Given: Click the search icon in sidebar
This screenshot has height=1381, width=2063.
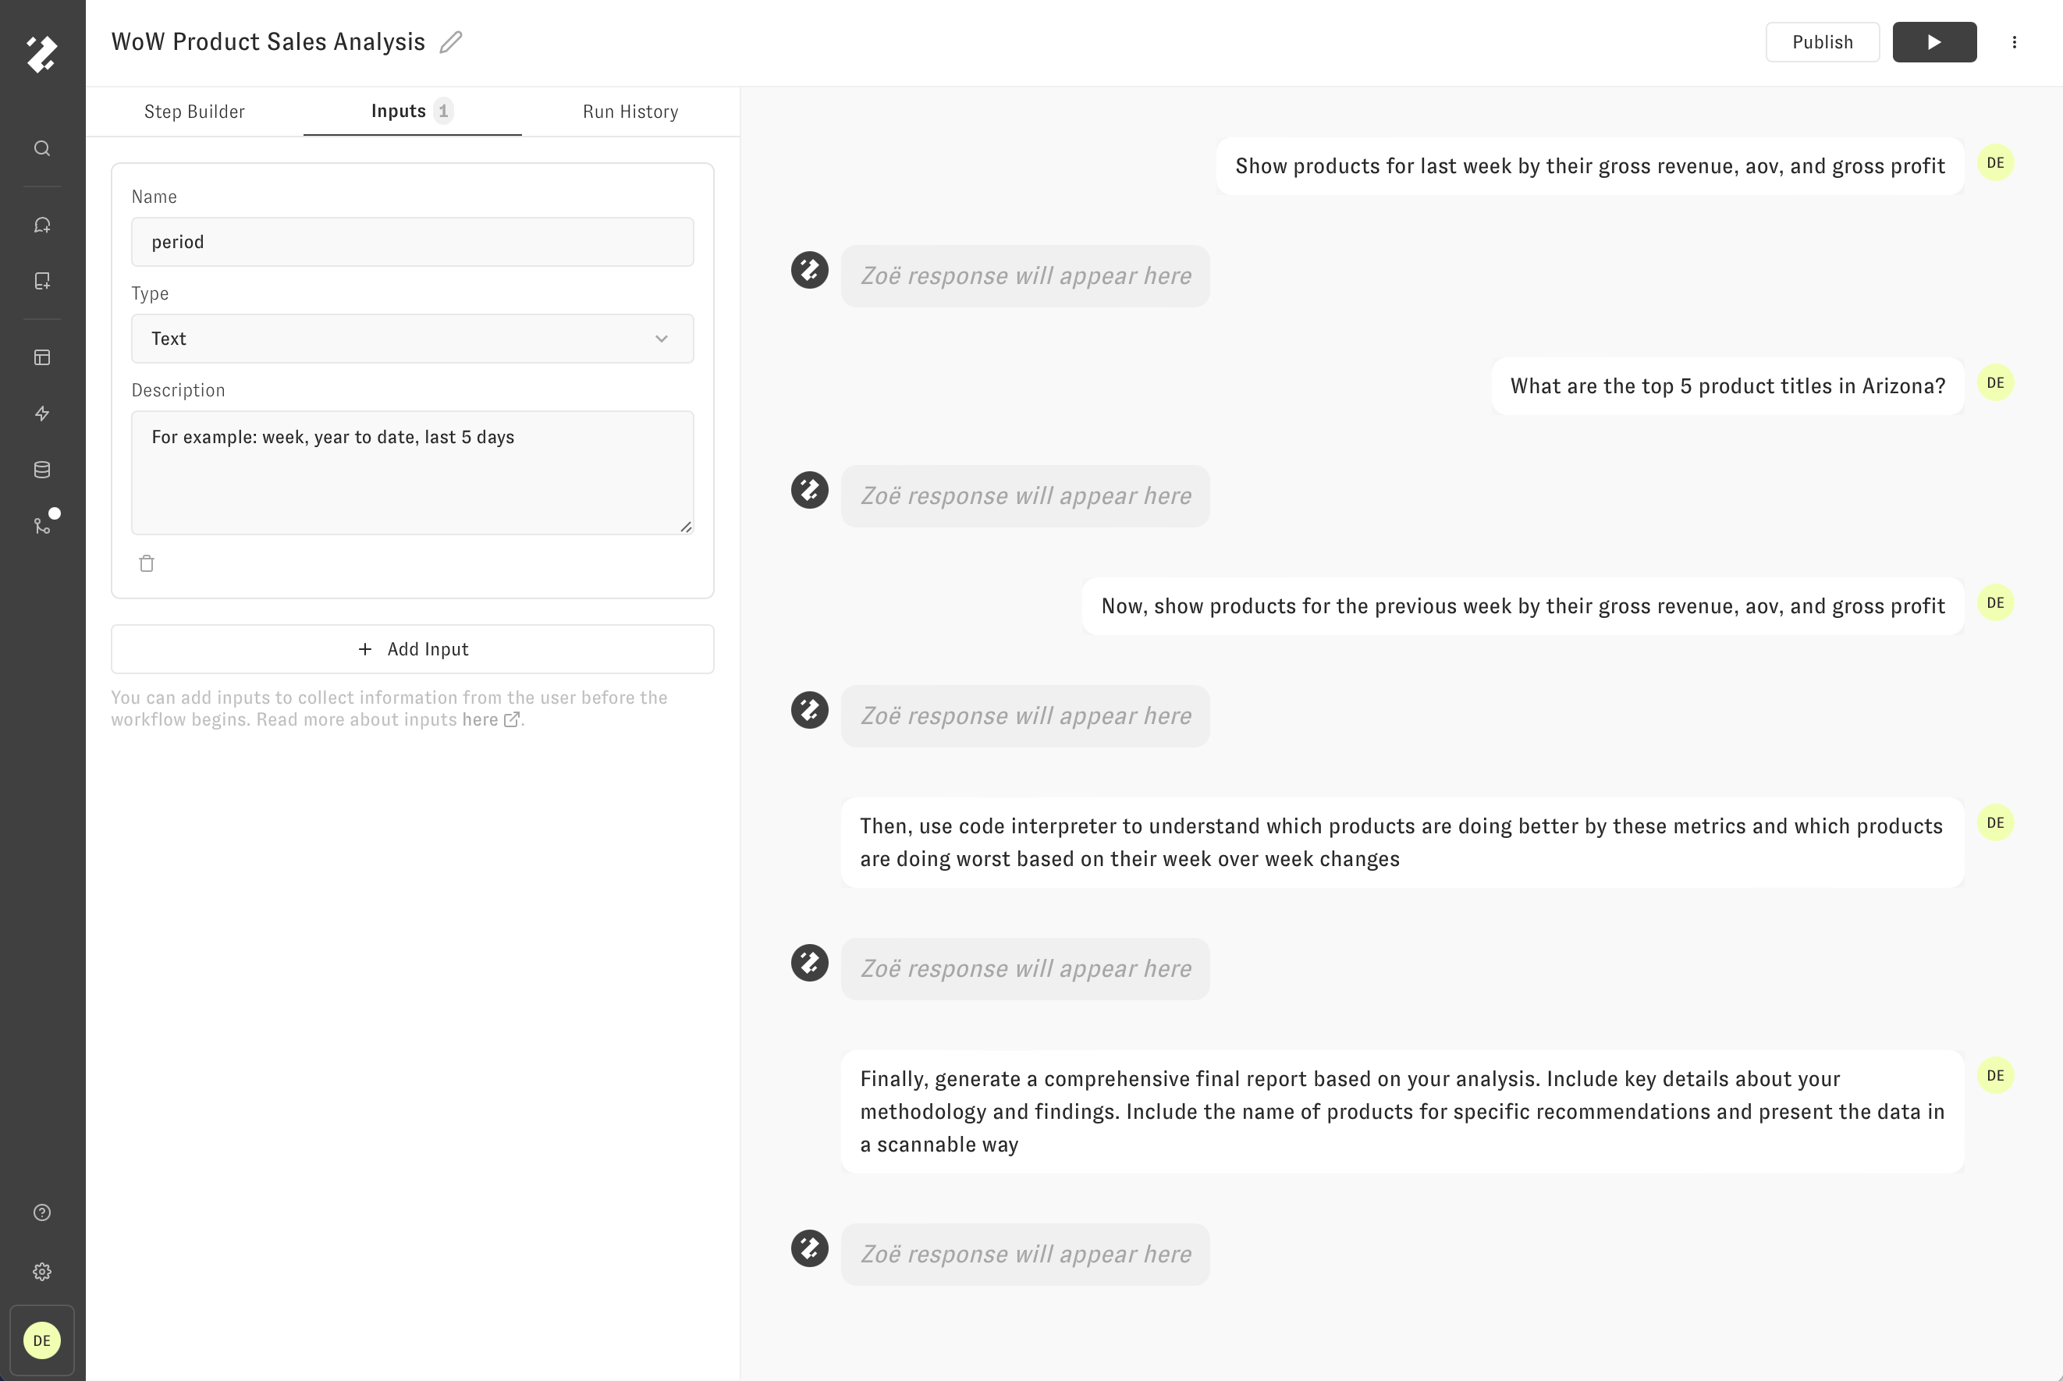Looking at the screenshot, I should [42, 148].
